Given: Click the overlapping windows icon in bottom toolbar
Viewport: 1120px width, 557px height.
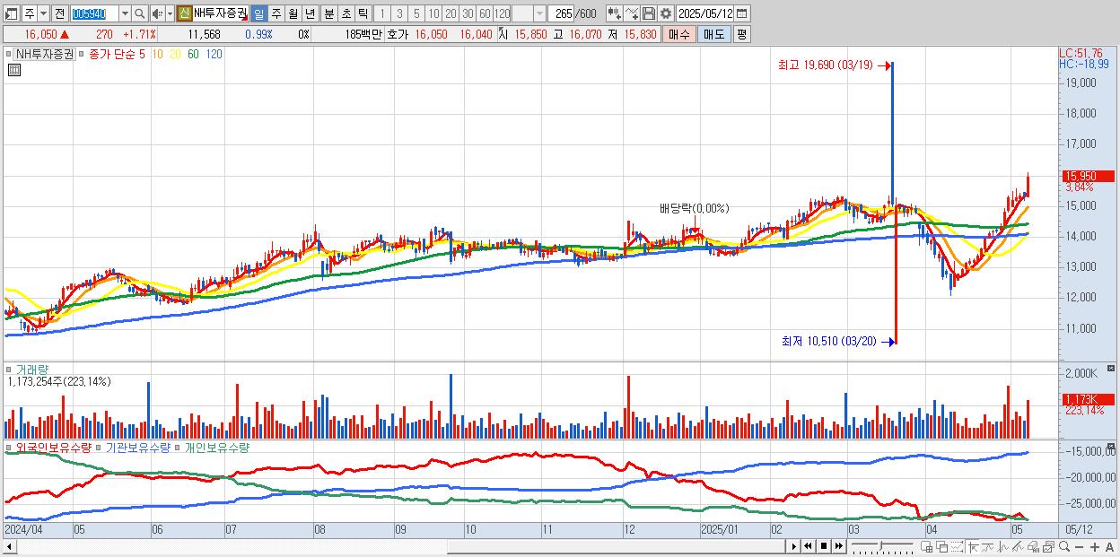Looking at the screenshot, I should [x=941, y=546].
